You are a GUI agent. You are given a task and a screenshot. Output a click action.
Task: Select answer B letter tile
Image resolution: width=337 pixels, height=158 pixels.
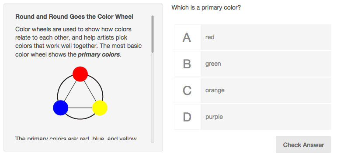tap(187, 64)
